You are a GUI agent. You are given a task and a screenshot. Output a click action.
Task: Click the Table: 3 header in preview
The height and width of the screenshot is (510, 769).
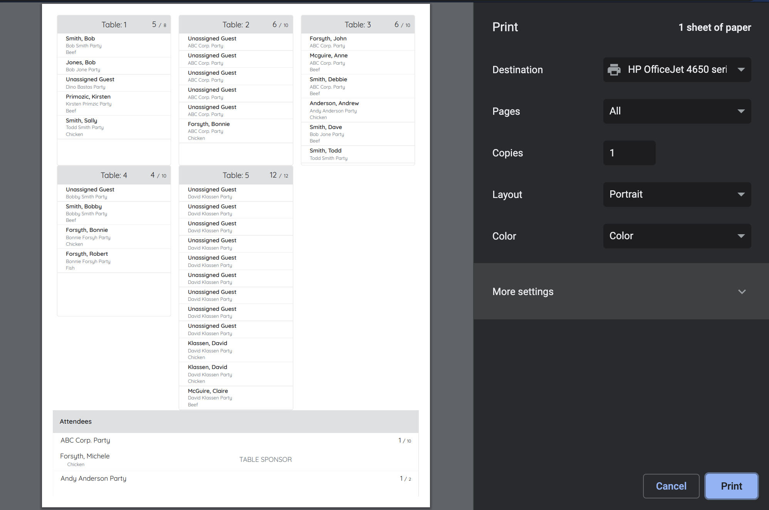[358, 25]
